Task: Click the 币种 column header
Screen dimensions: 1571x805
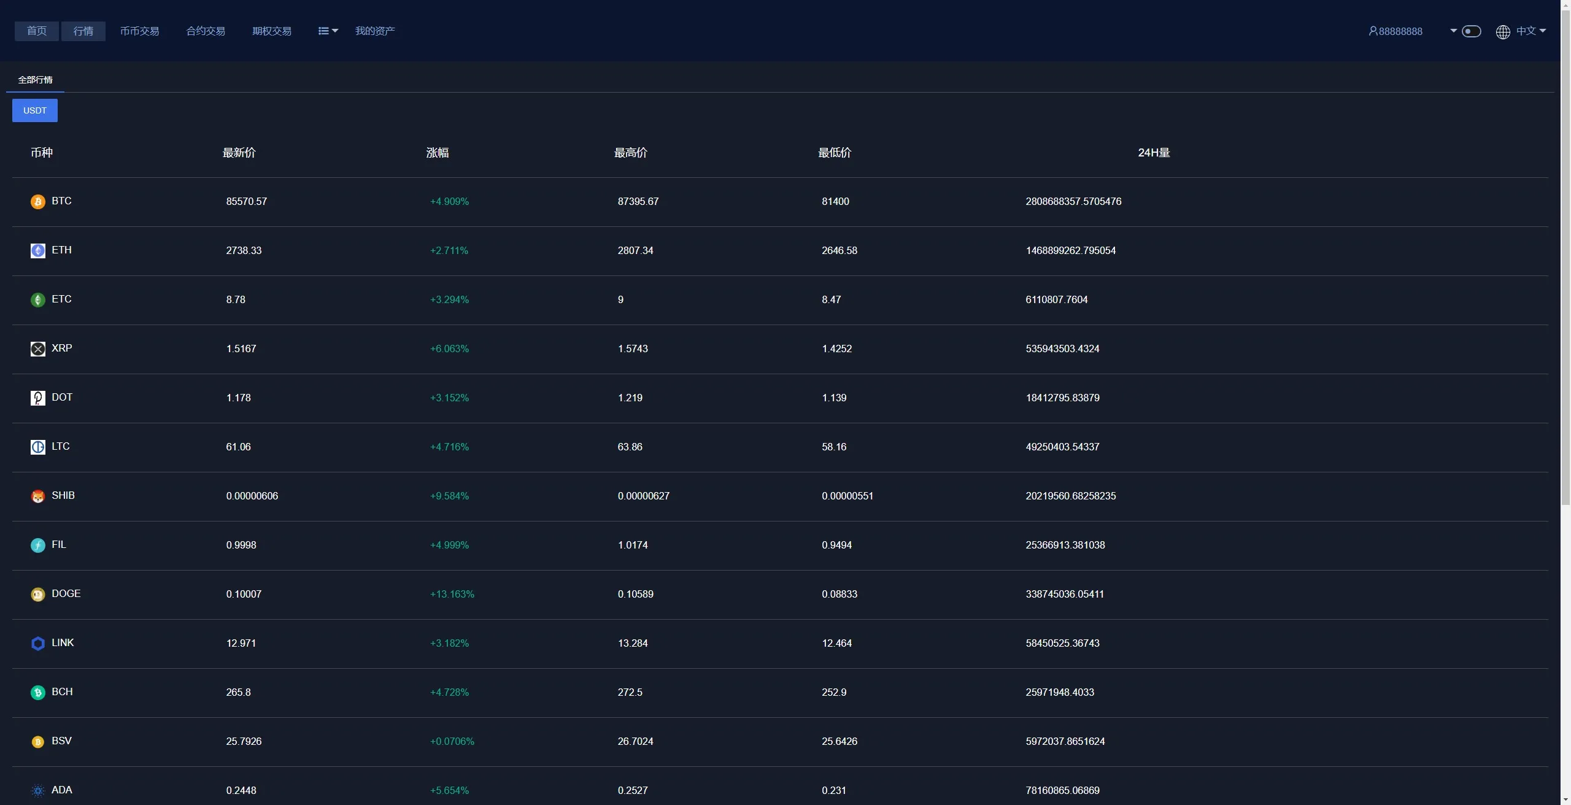Action: (42, 153)
